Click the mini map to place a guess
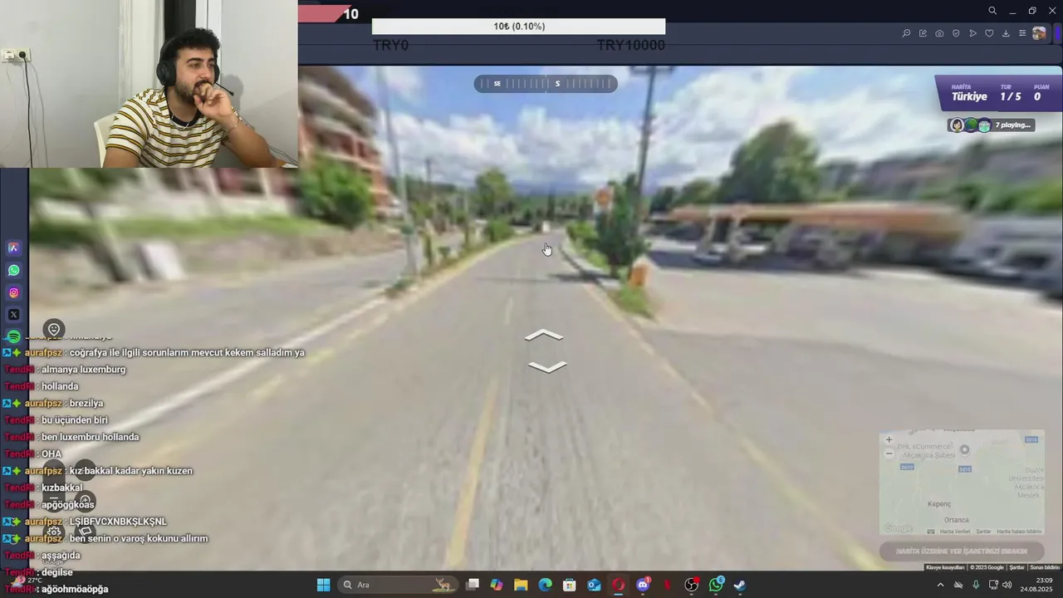 coord(962,482)
